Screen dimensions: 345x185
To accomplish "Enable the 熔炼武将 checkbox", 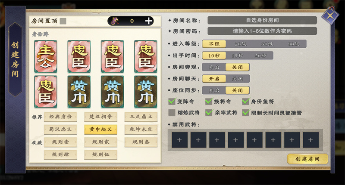I will click(172, 113).
